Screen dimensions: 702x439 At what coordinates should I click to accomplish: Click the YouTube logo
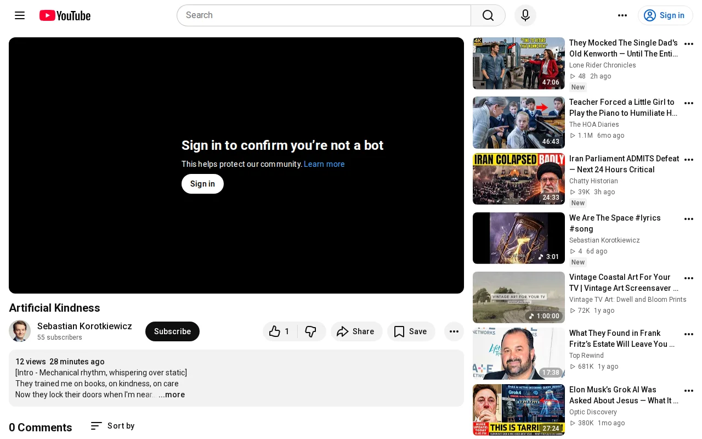pyautogui.click(x=65, y=15)
